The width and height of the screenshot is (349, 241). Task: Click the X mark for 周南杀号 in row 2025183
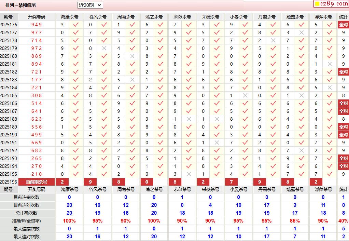tap(132, 80)
